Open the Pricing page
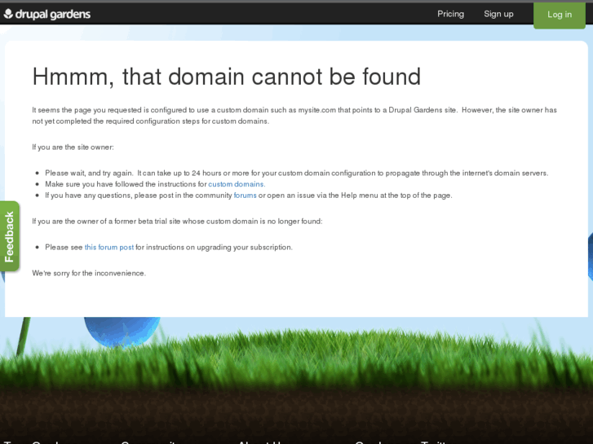Screen dimensions: 593x444 450,14
